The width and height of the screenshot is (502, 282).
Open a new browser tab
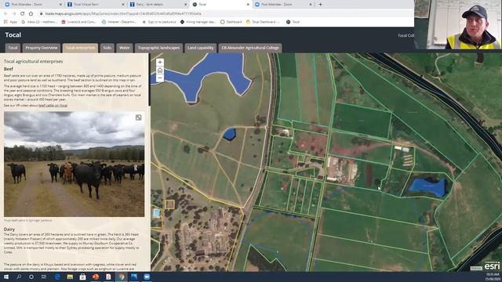pyautogui.click(x=320, y=5)
